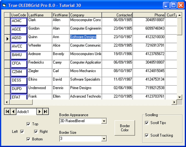Screen dimensions: 186x147
Task: Go to next record in Adodc1
Action: coord(39,111)
